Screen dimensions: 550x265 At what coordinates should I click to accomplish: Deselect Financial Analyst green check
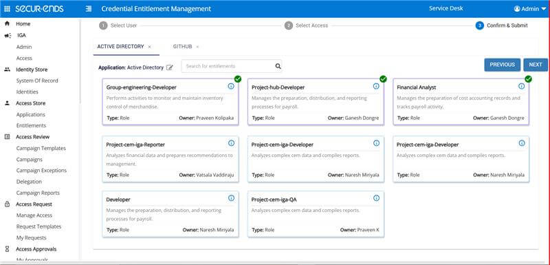point(528,79)
